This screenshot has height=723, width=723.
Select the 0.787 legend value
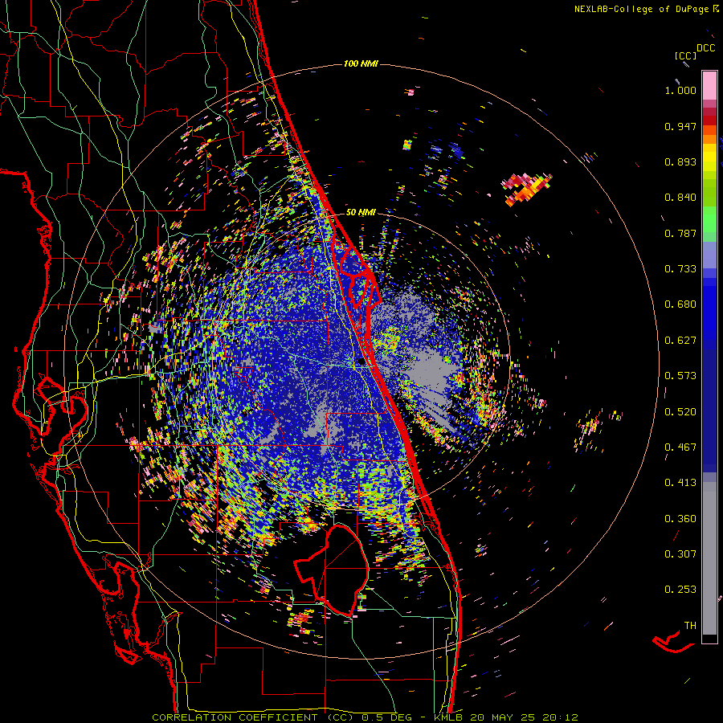tap(680, 233)
